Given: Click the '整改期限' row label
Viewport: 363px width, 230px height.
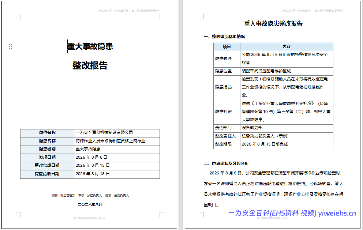Looking at the screenshot, I should (227, 144).
